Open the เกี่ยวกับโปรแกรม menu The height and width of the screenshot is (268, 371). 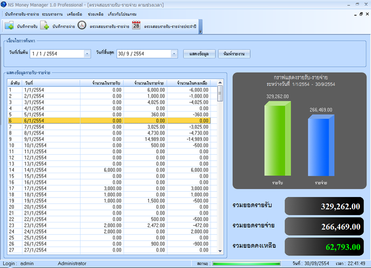click(122, 14)
